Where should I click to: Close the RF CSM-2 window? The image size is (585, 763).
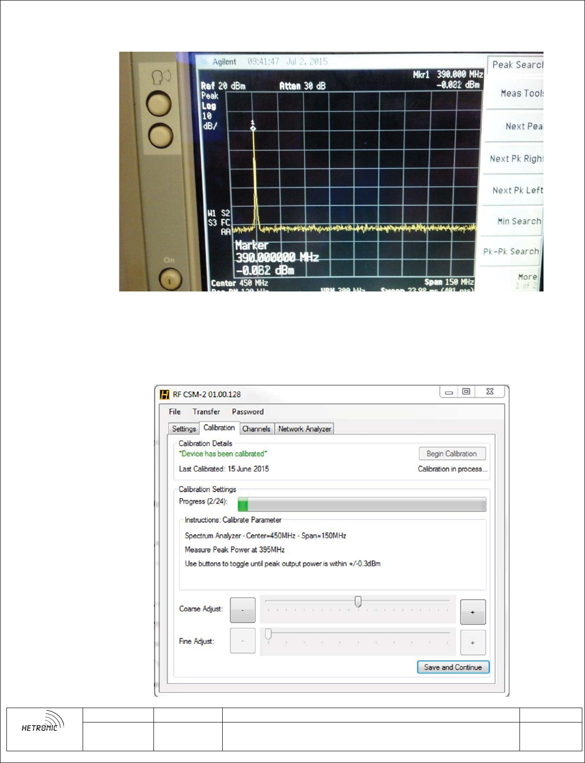click(x=490, y=392)
